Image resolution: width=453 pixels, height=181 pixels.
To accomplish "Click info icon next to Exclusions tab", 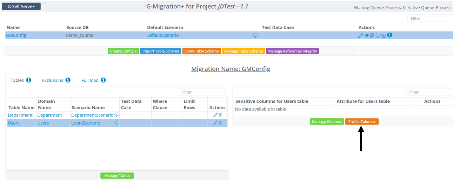I will tap(68, 80).
